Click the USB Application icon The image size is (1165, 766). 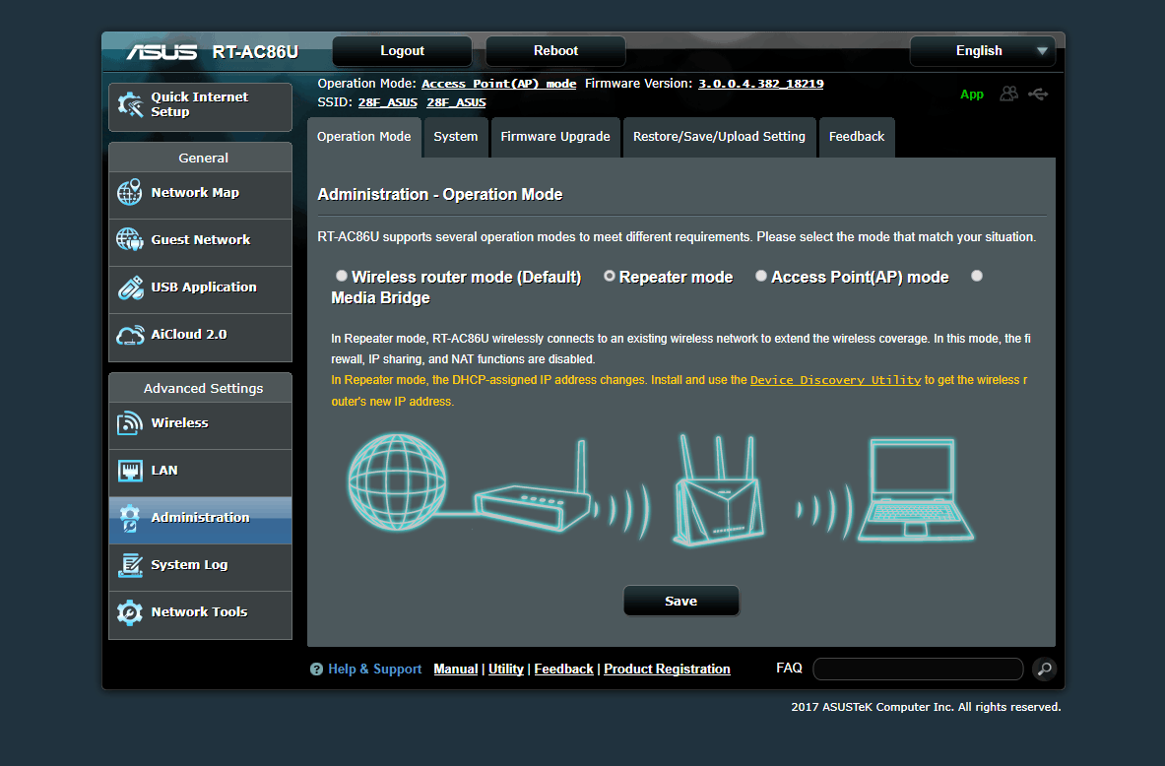pyautogui.click(x=130, y=287)
